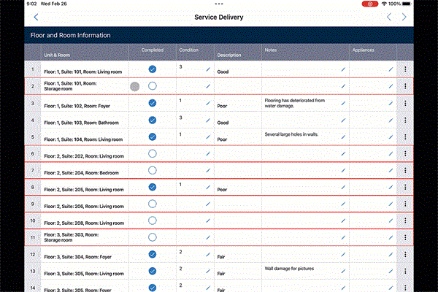Open more options for Suite 208 row

click(x=405, y=220)
